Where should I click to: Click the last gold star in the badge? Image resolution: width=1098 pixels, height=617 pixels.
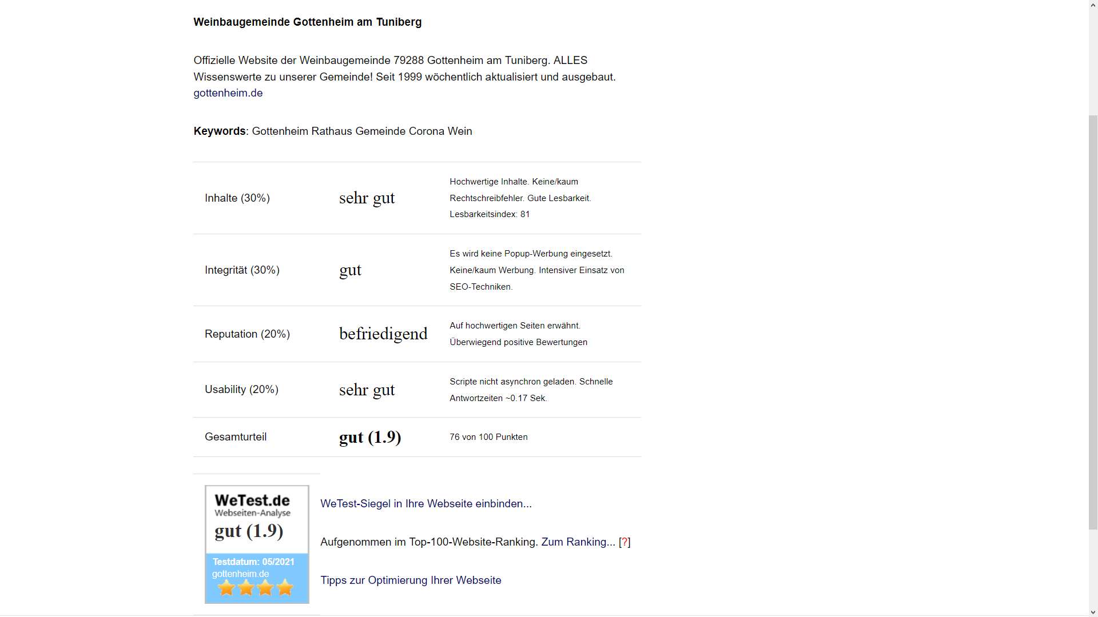pyautogui.click(x=285, y=588)
